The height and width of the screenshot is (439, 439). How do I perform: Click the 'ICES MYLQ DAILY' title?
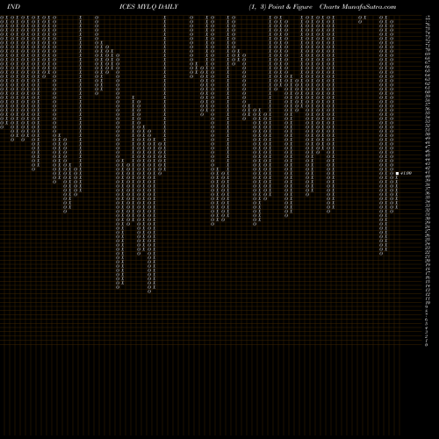tap(148, 7)
